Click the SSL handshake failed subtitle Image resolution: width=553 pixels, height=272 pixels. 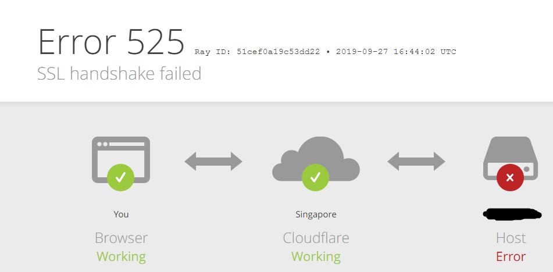coord(119,74)
